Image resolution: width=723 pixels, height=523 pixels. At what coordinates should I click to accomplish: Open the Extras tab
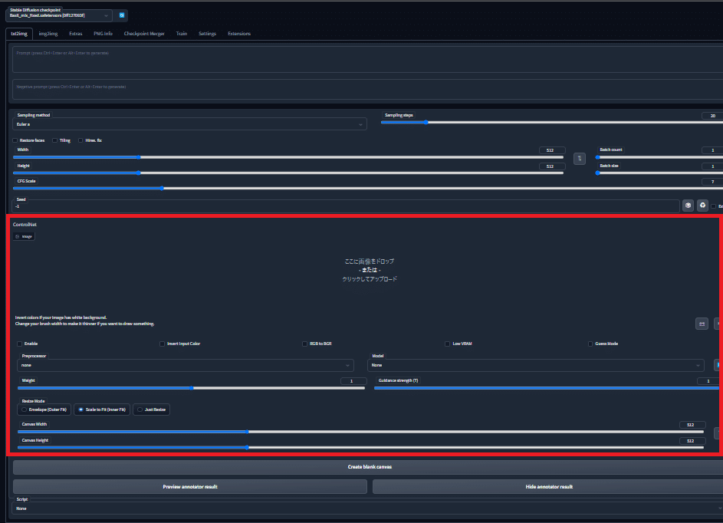76,34
